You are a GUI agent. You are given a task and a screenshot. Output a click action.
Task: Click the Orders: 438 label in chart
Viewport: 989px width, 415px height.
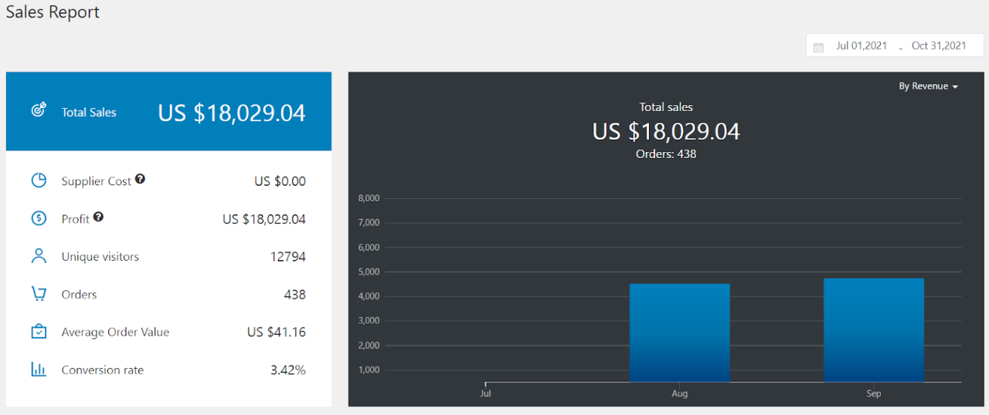[x=666, y=154]
